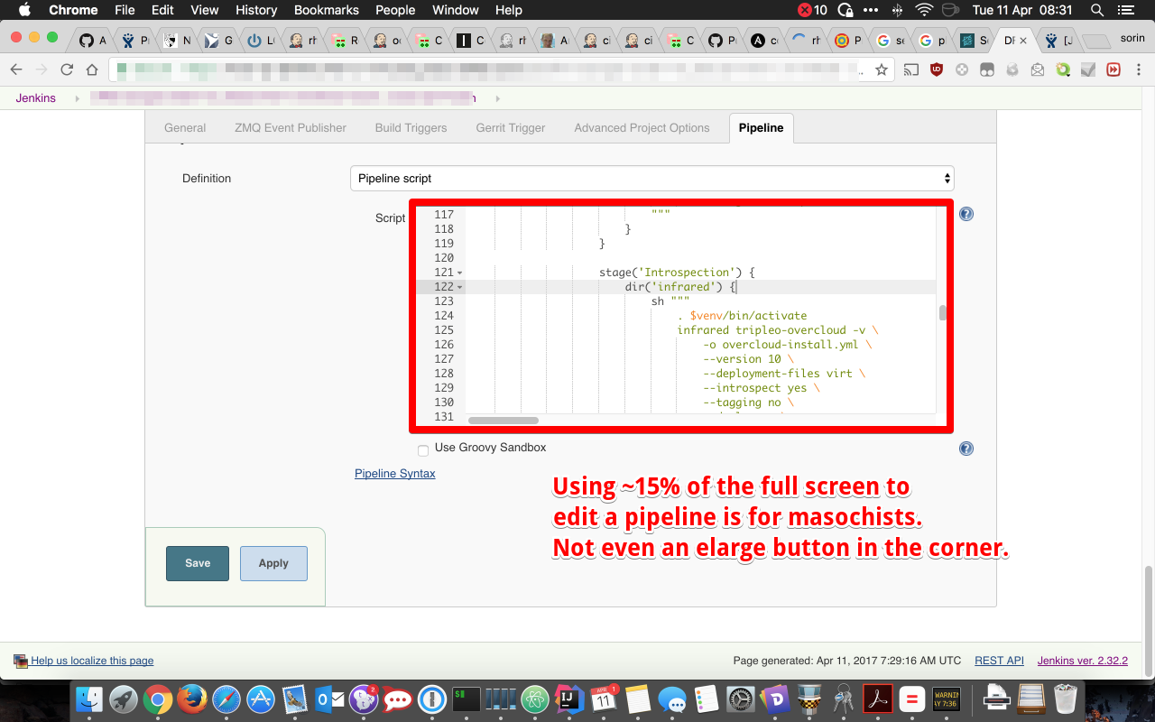Enable the Use Groovy Sandbox checkbox
Image resolution: width=1155 pixels, height=722 pixels.
pyautogui.click(x=423, y=450)
